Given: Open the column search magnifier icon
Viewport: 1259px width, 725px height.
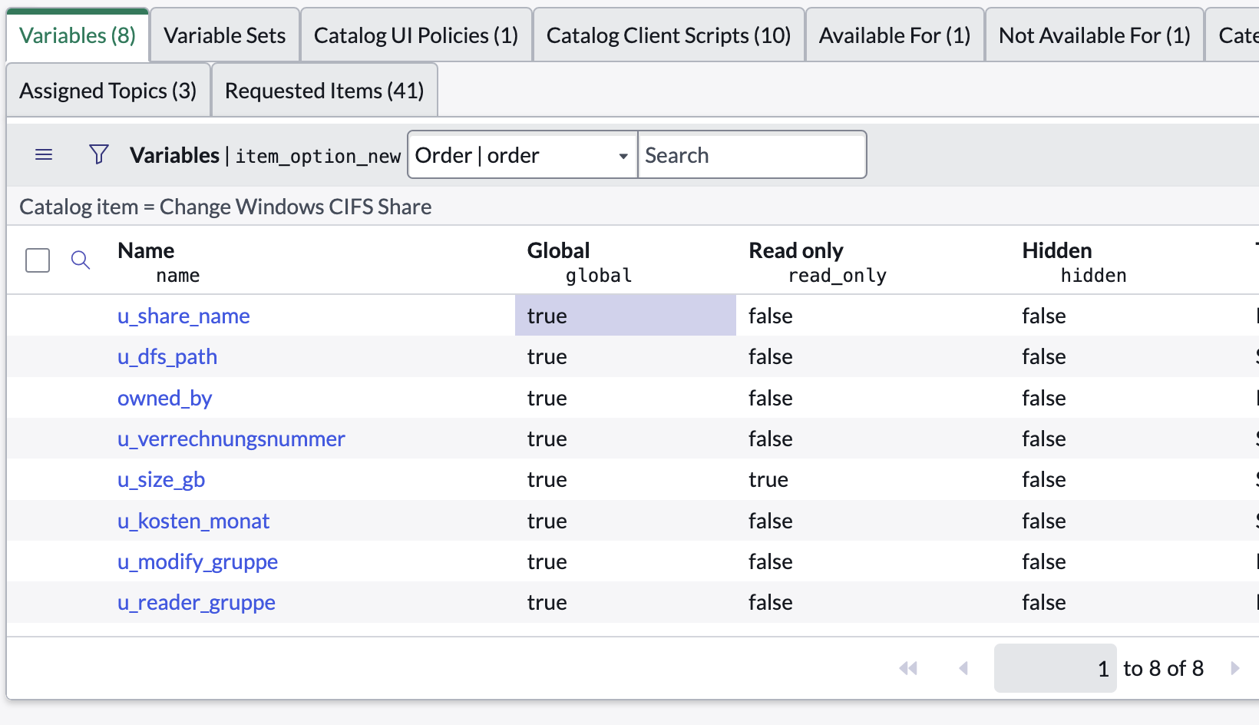Looking at the screenshot, I should pyautogui.click(x=81, y=260).
